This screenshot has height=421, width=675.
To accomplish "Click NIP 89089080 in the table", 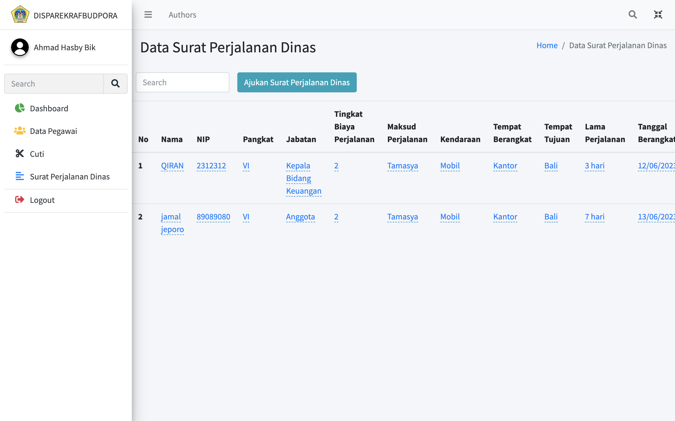I will (213, 217).
